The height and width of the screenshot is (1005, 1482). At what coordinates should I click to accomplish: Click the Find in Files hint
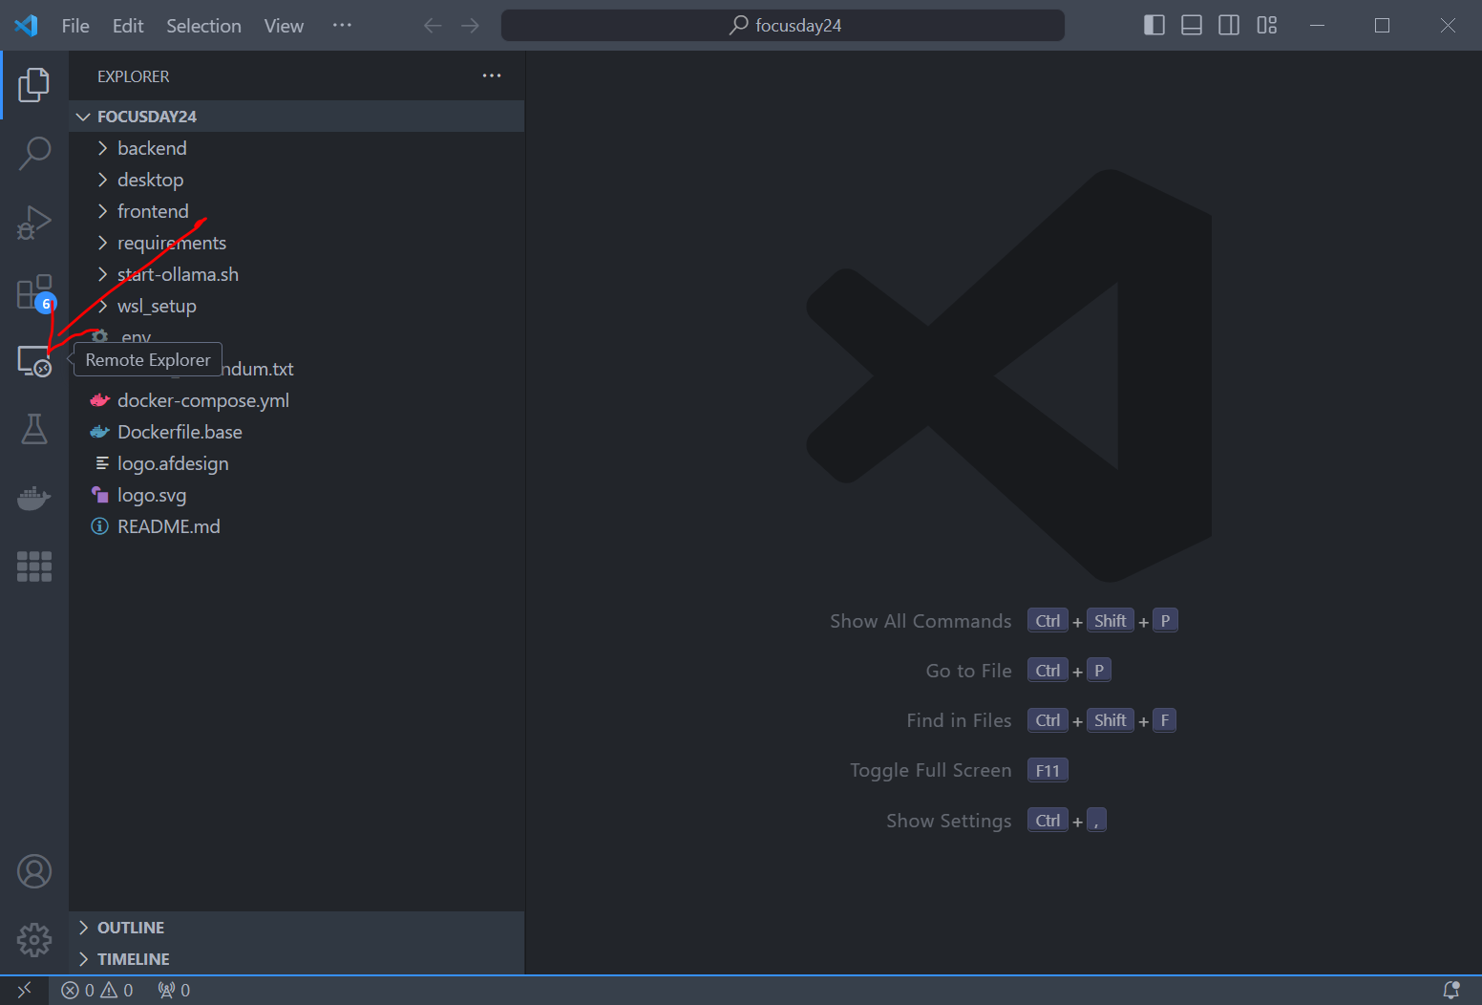(959, 720)
